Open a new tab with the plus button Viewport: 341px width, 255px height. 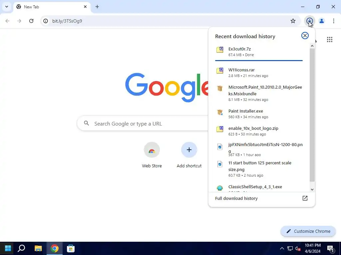[97, 7]
